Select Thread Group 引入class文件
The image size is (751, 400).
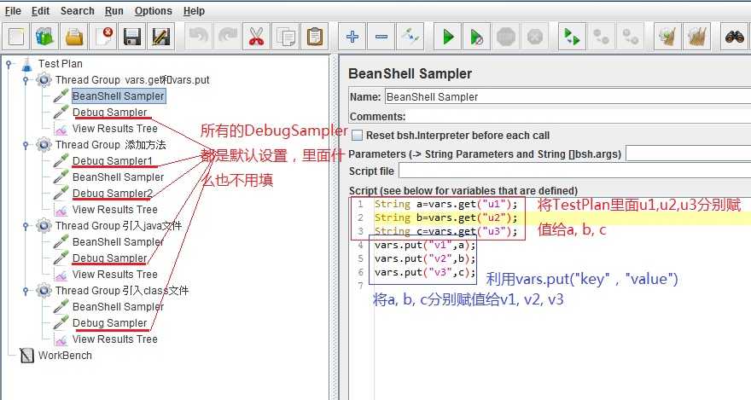122,291
